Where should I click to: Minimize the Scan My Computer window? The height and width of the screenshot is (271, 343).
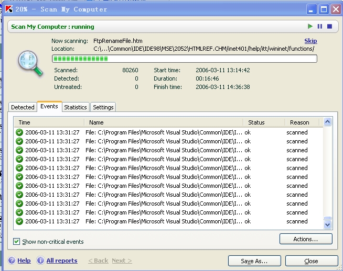click(x=311, y=9)
